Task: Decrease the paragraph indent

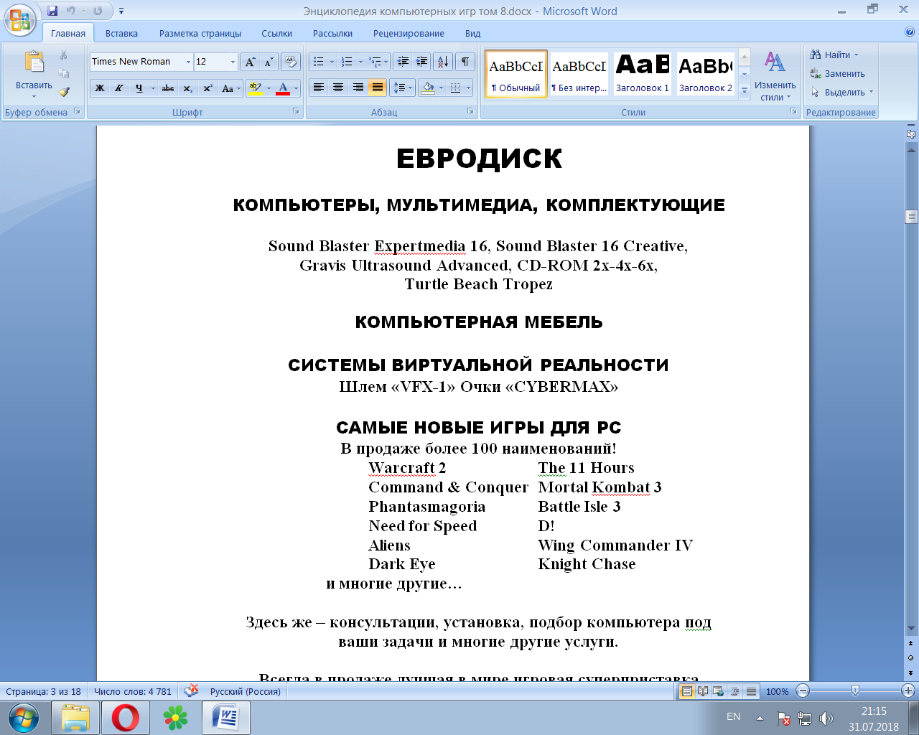Action: (403, 62)
